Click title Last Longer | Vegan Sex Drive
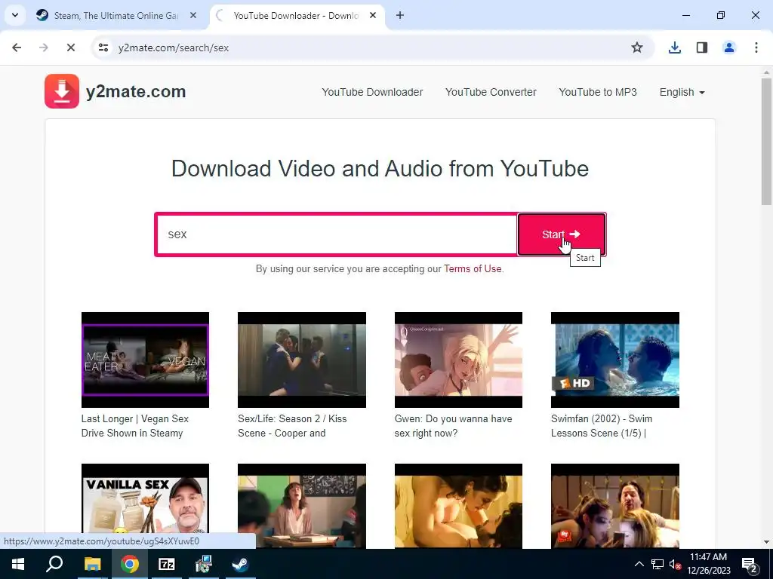The width and height of the screenshot is (773, 579). pos(134,426)
